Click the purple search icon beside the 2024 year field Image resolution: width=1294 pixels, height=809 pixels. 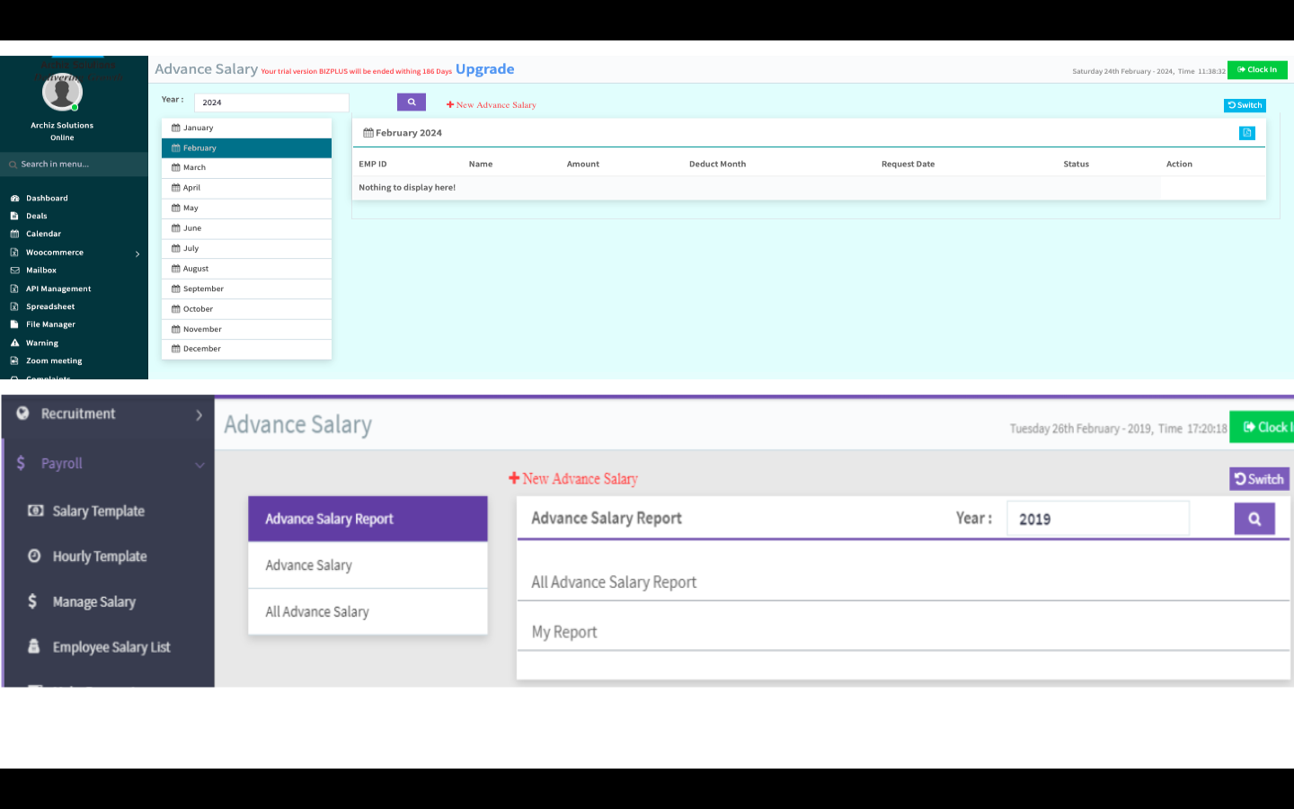pos(411,102)
